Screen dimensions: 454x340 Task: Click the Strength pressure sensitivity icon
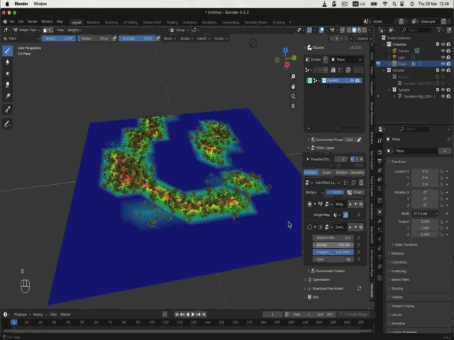tap(158, 38)
